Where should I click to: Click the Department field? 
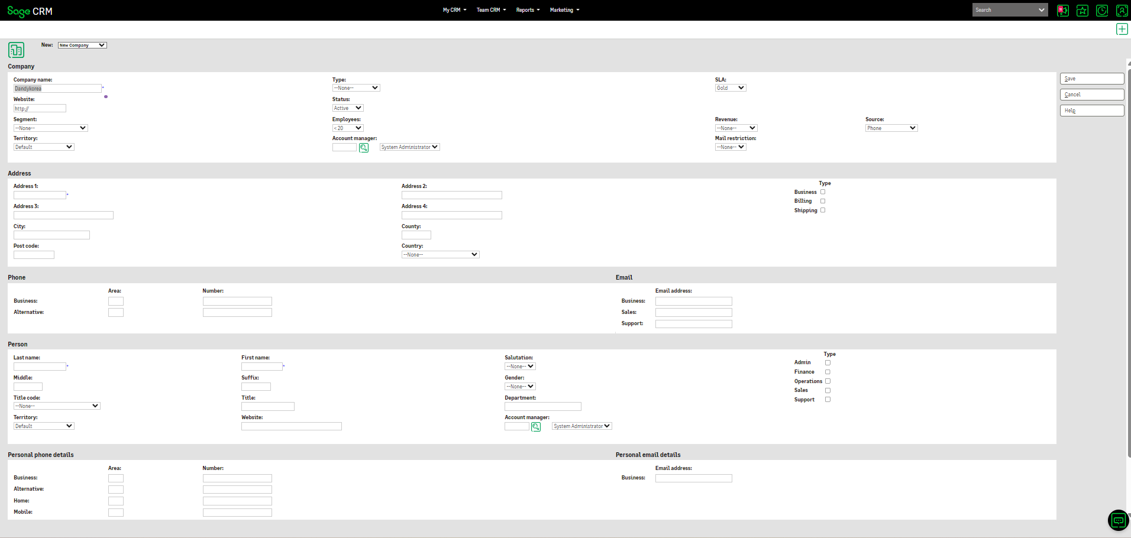pos(543,406)
